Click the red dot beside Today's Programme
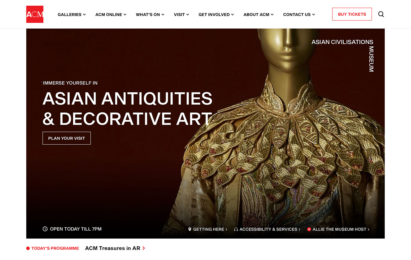Screen dimensions: 411x260 coord(28,248)
